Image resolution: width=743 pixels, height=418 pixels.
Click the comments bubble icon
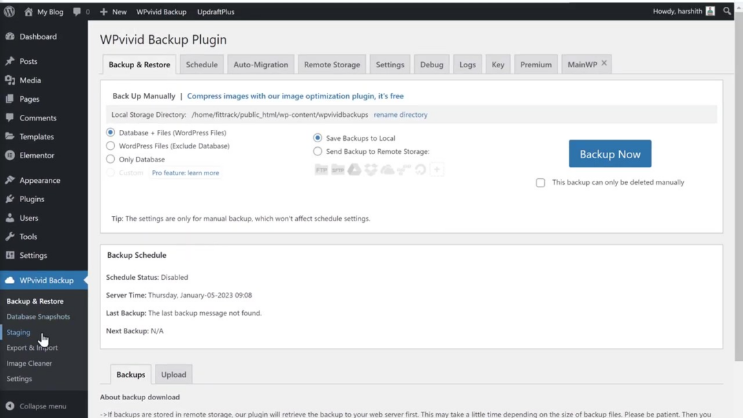(76, 11)
